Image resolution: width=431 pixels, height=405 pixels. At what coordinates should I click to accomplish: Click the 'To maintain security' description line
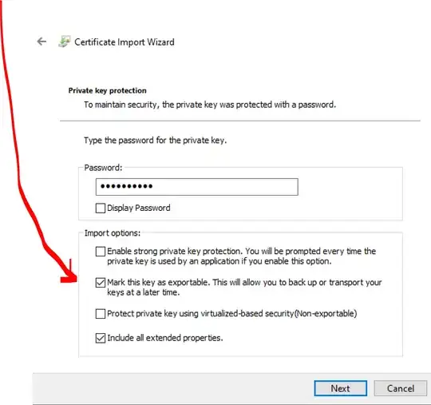pyautogui.click(x=210, y=105)
